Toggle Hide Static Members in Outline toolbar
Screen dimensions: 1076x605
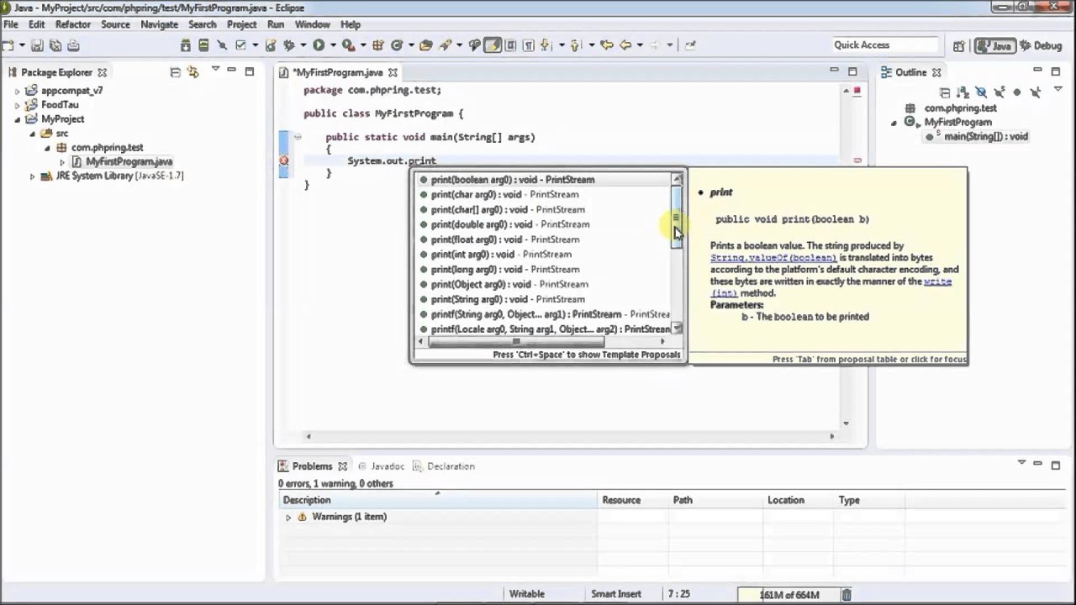tap(999, 92)
